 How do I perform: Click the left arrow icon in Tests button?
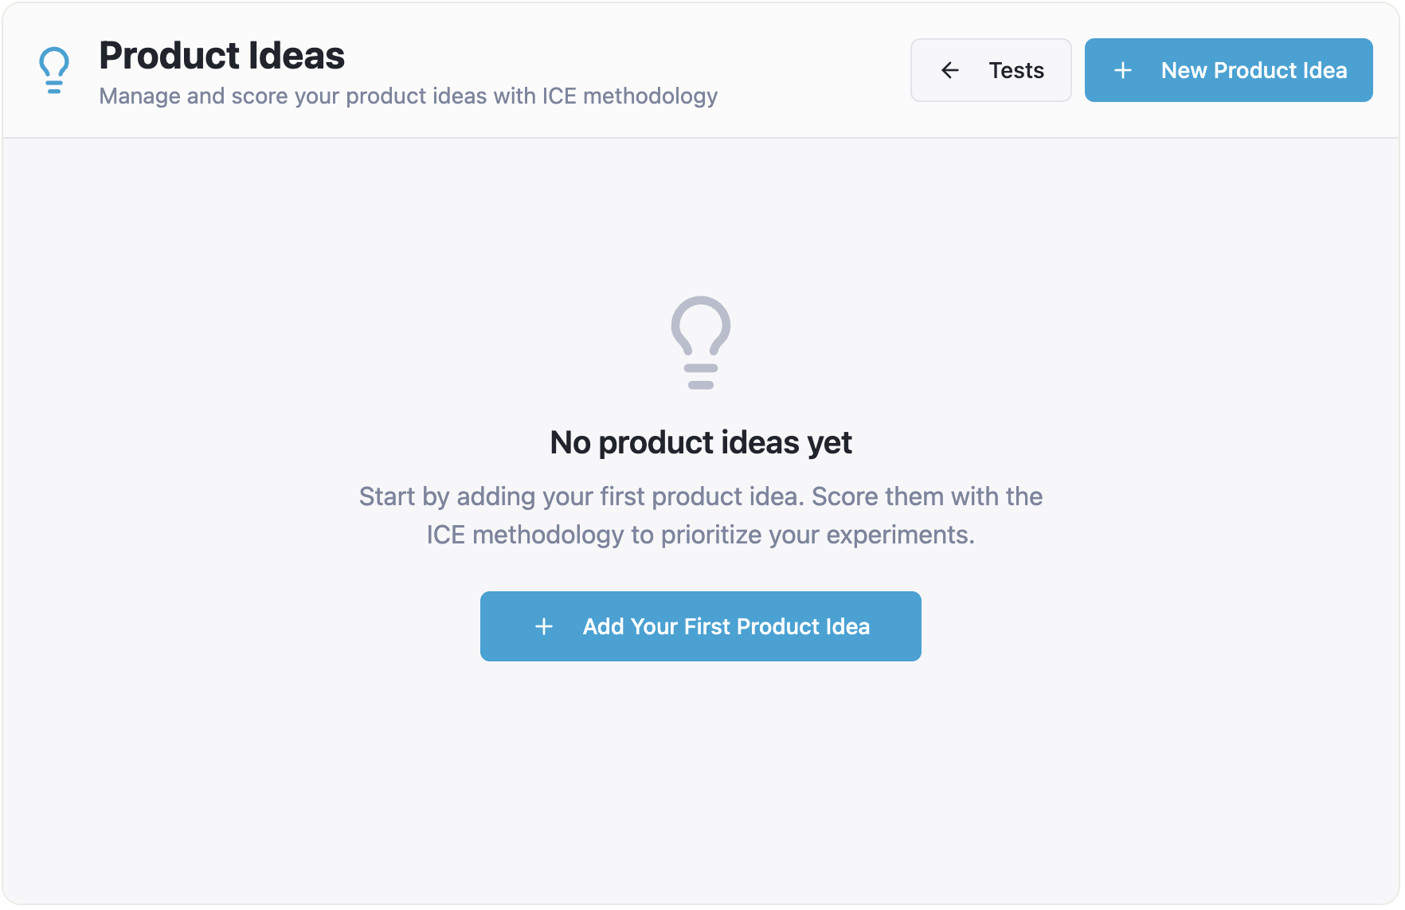(x=950, y=70)
